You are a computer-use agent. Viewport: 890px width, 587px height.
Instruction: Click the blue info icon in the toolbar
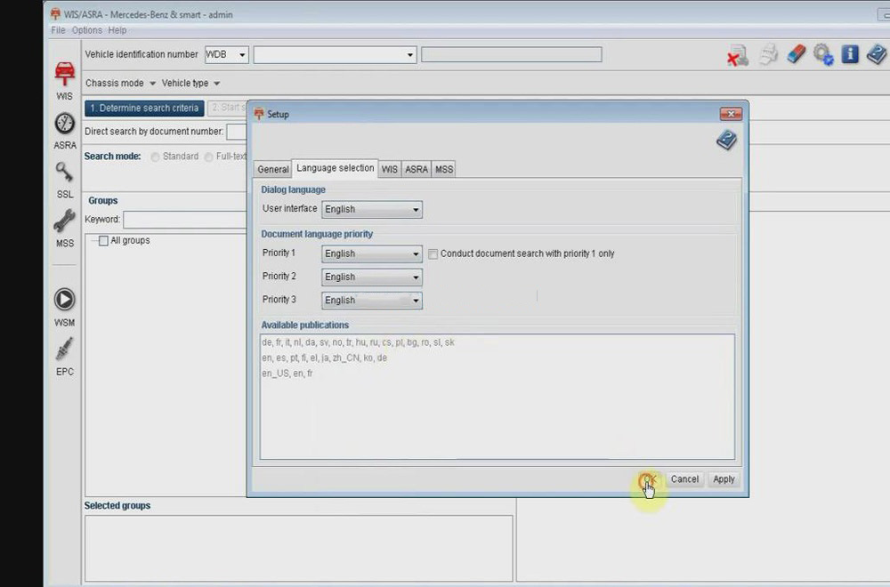(850, 54)
